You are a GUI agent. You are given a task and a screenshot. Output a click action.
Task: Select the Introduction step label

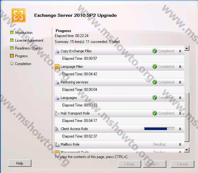pos(24,33)
